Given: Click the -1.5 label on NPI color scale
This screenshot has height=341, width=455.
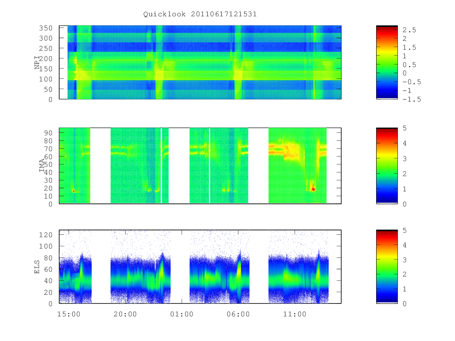Looking at the screenshot, I should pyautogui.click(x=412, y=99).
